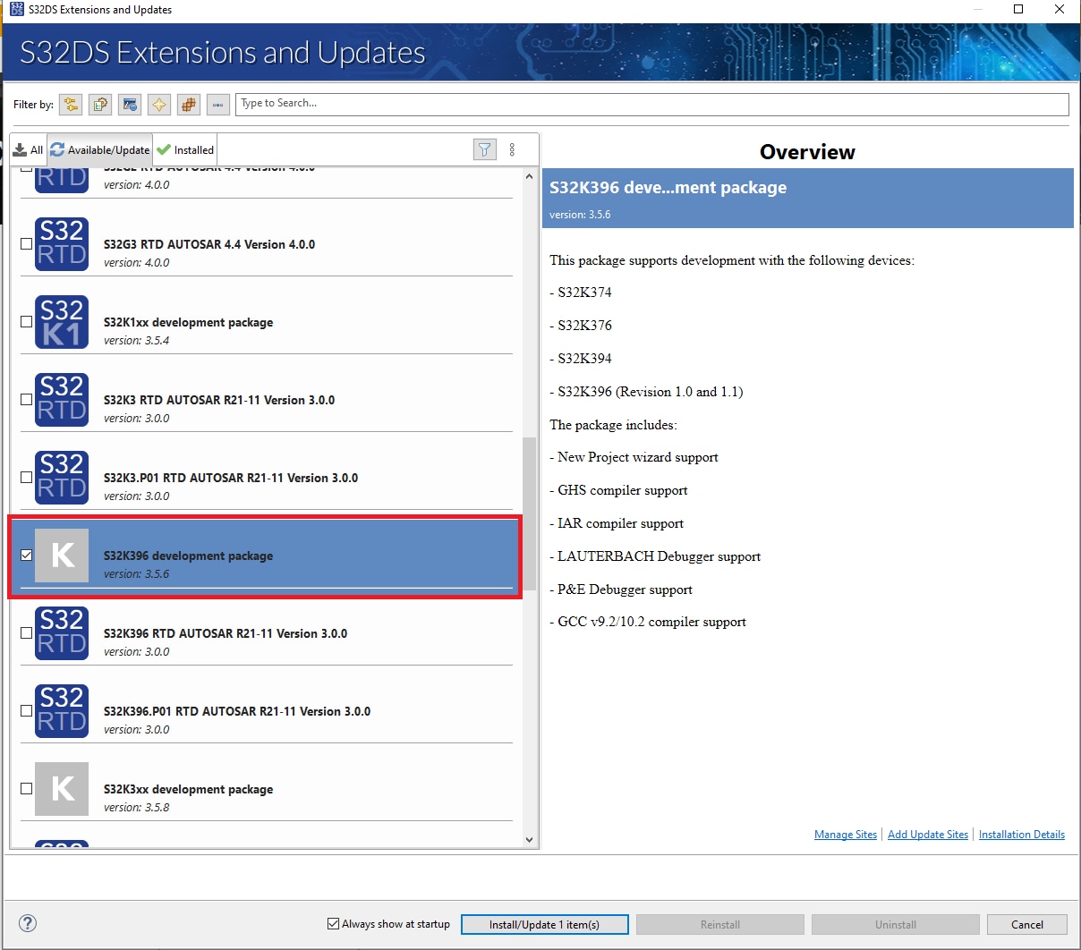Click the Type to Search field

pyautogui.click(x=652, y=104)
